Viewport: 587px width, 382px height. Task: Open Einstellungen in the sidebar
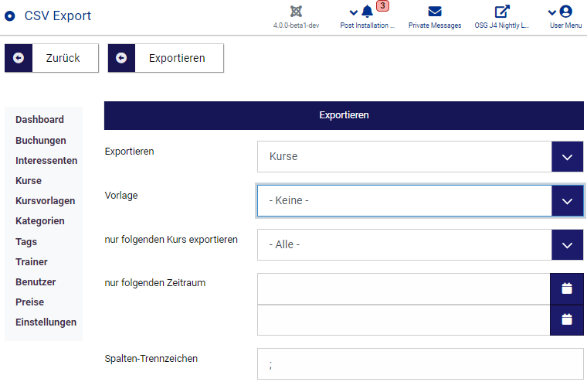point(46,322)
